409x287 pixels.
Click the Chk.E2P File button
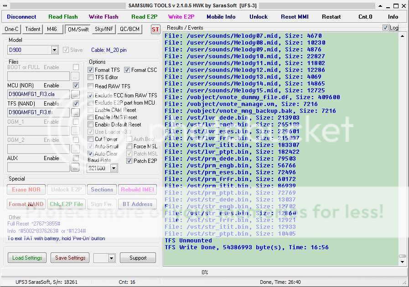point(66,204)
